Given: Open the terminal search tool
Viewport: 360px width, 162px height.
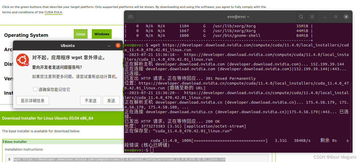Looking at the screenshot, I should [x=301, y=16].
